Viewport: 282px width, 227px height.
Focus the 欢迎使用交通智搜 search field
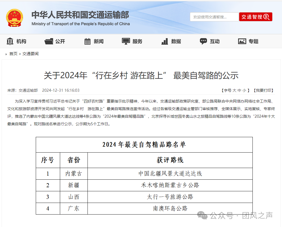[214, 17]
